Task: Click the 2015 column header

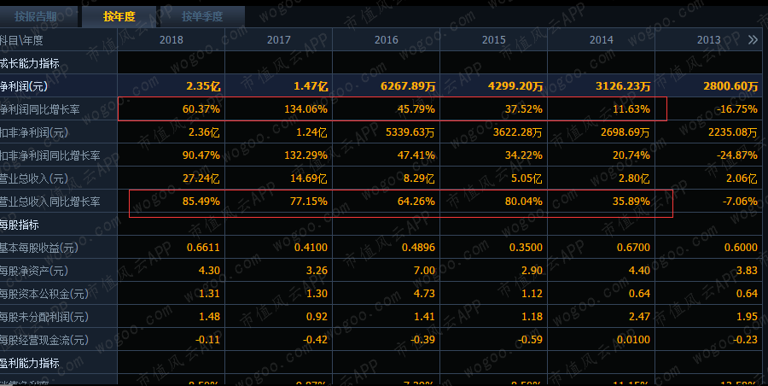Action: pyautogui.click(x=494, y=40)
